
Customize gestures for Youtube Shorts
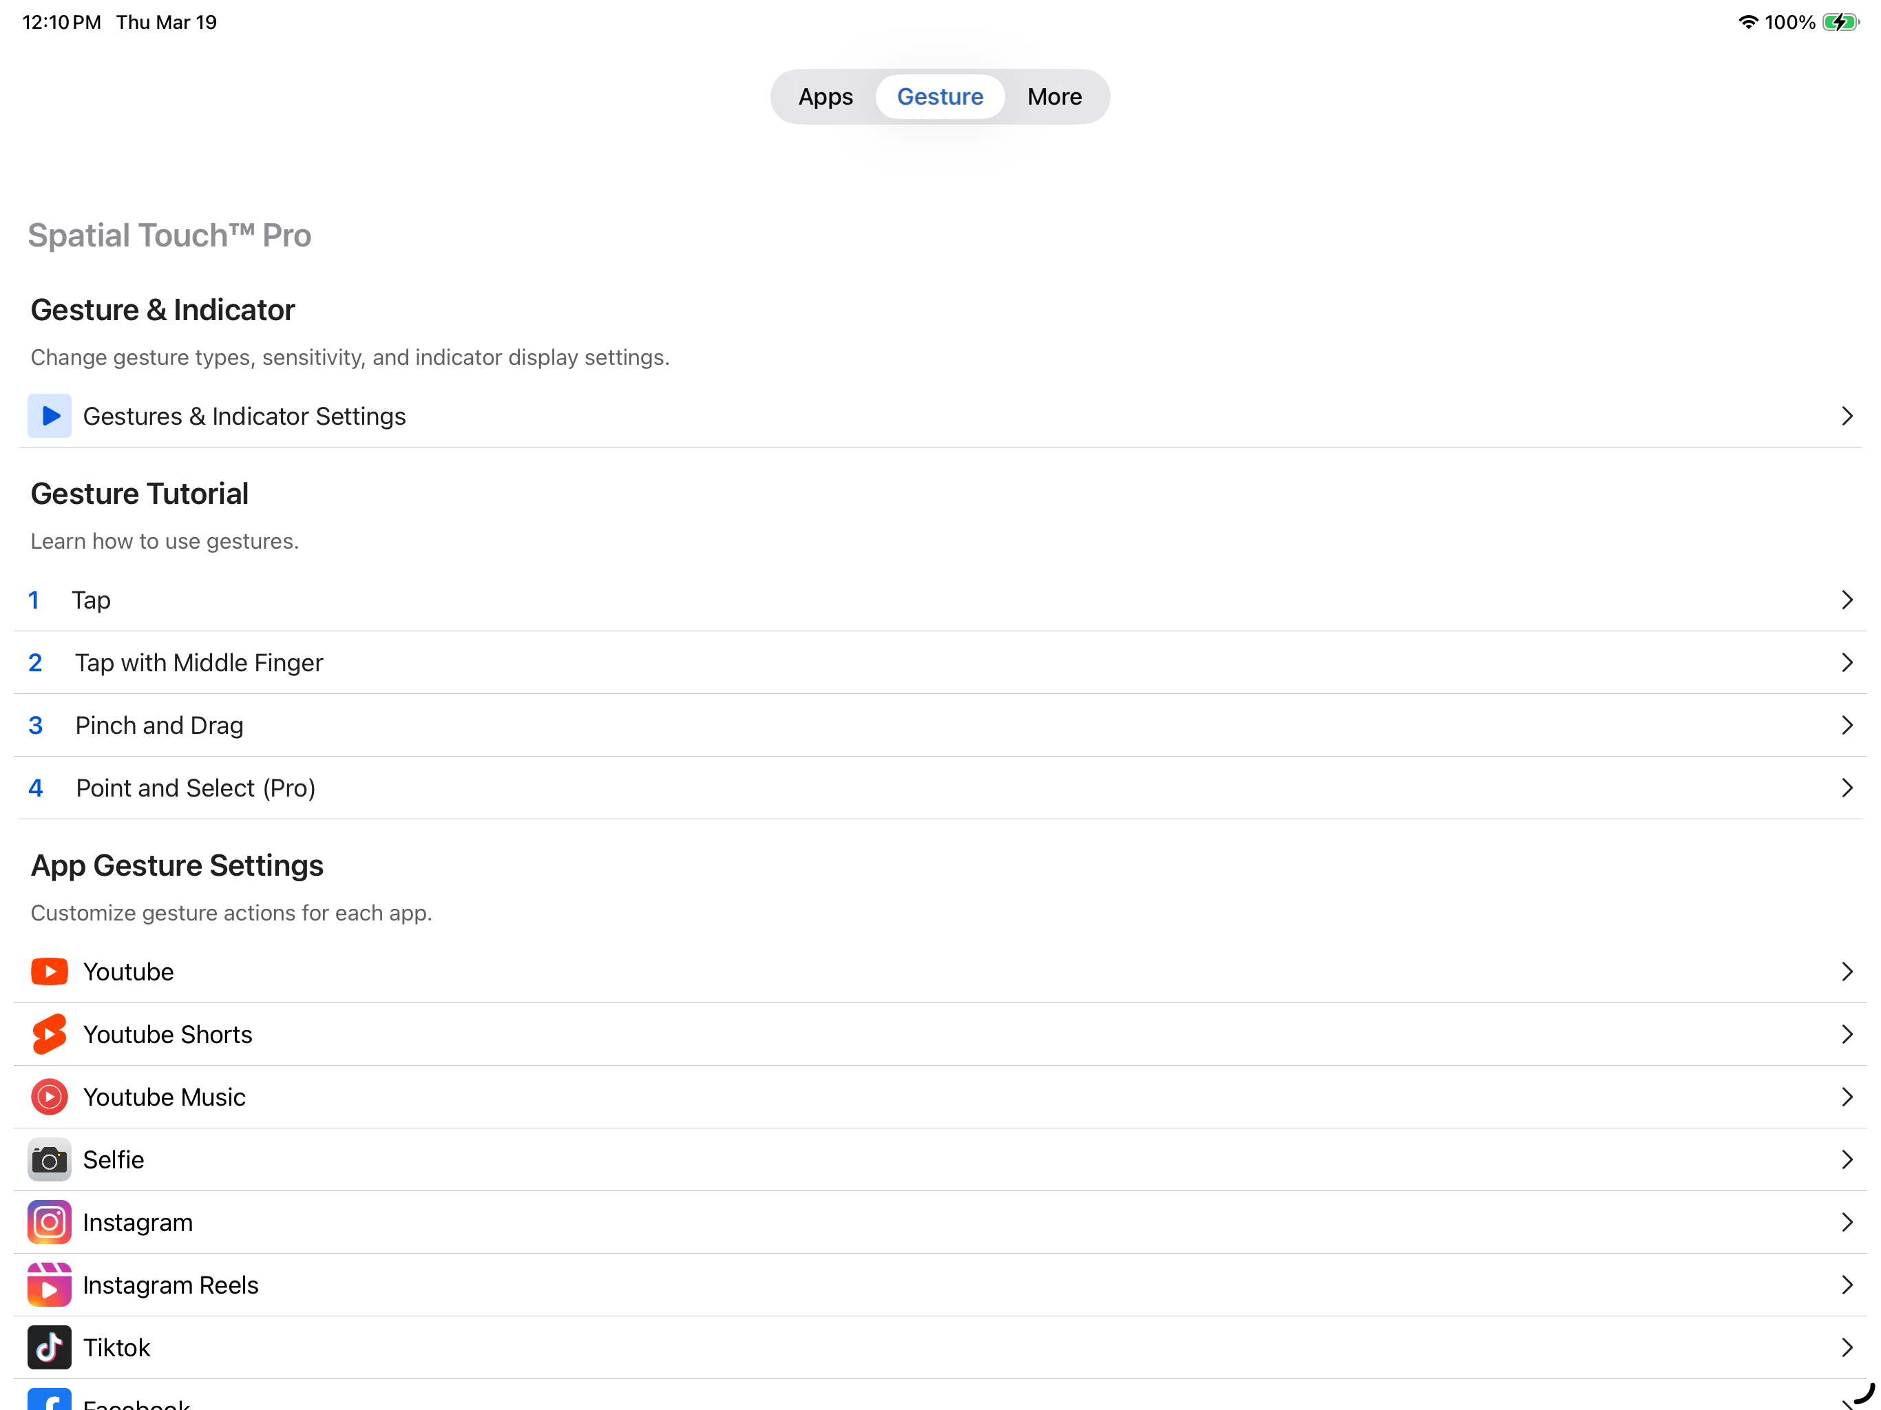coord(941,1034)
